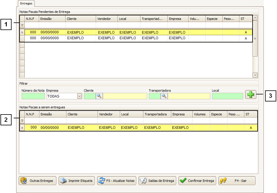The image size is (277, 193).
Task: Click the Cliente search magnifier icon
Action: coord(99,96)
